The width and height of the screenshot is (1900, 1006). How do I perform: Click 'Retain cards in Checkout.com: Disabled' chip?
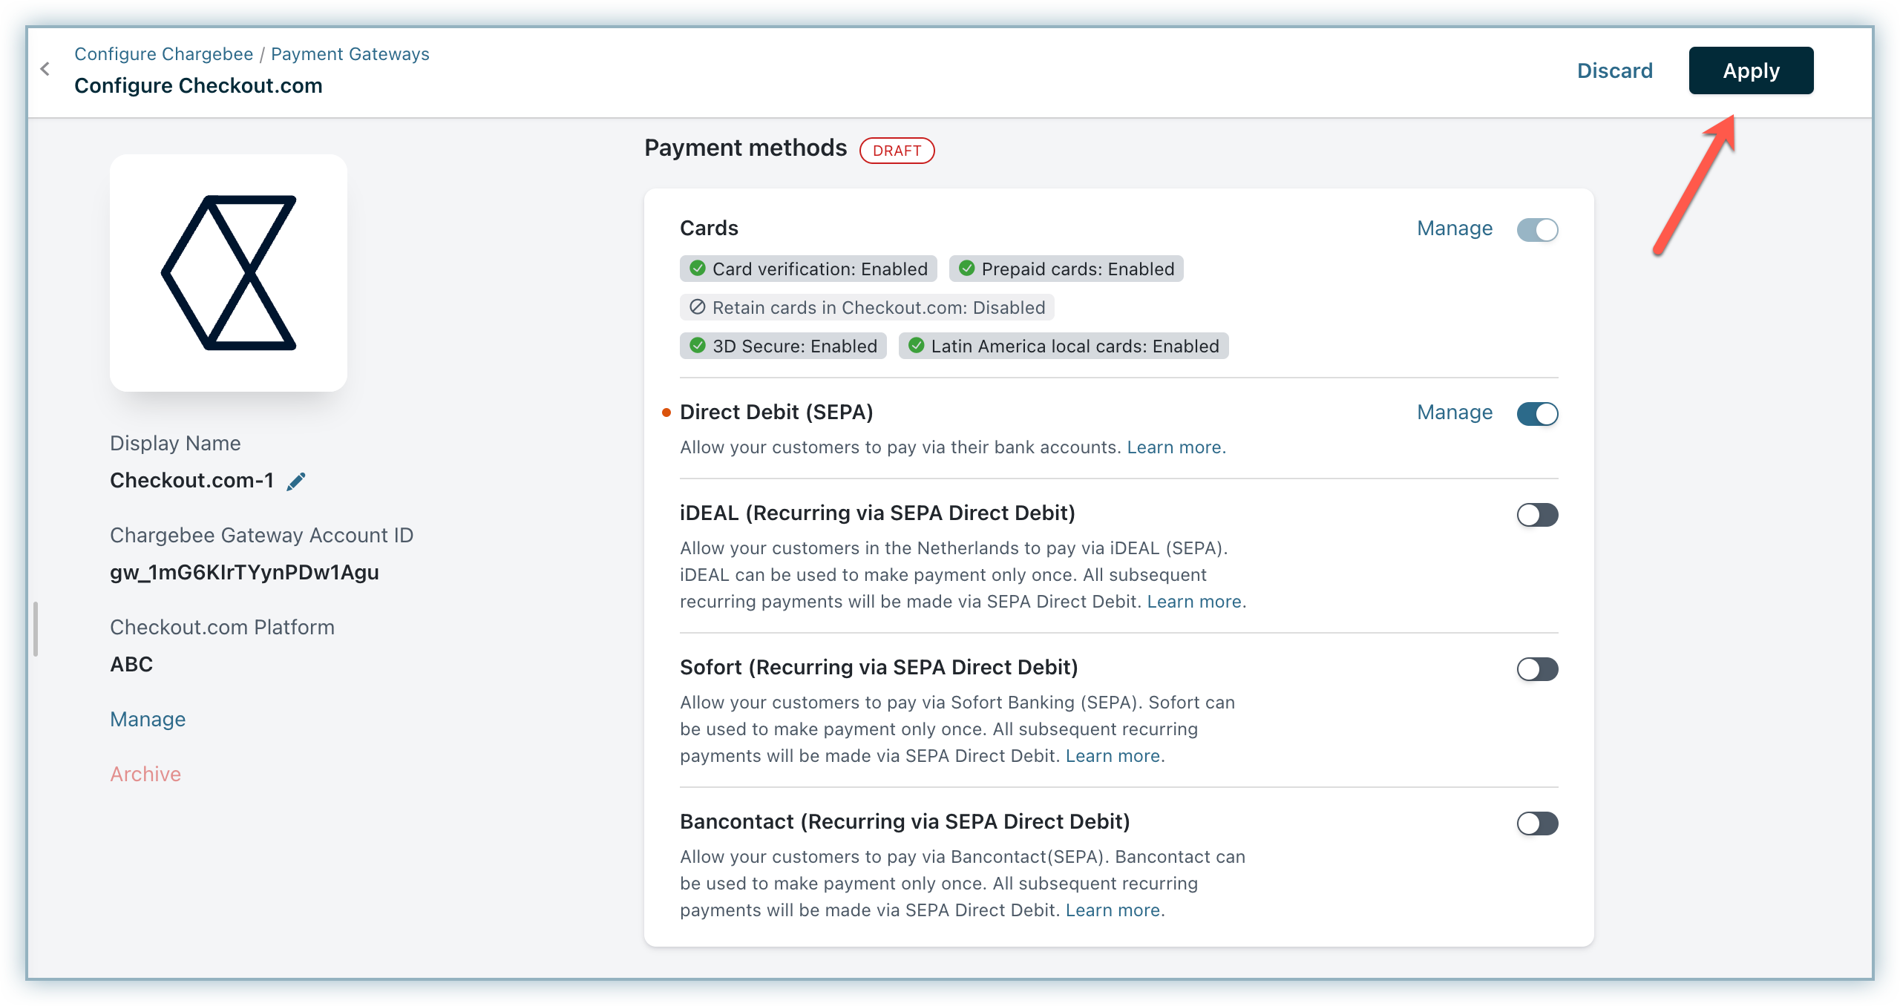[x=867, y=307]
